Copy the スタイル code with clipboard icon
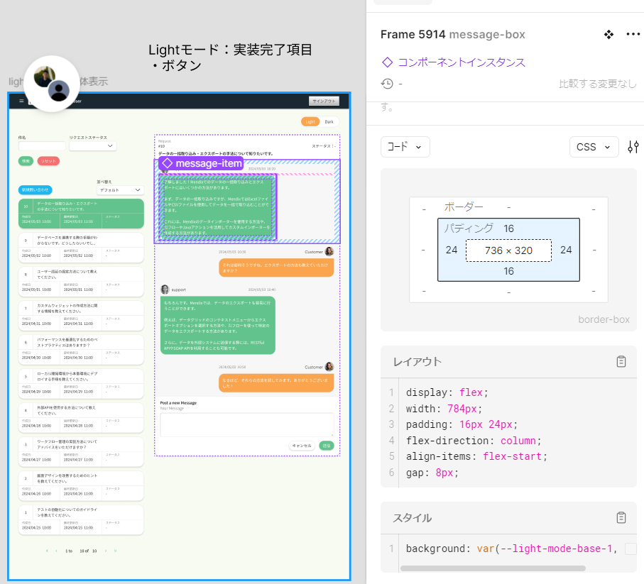This screenshot has width=644, height=584. pos(621,517)
